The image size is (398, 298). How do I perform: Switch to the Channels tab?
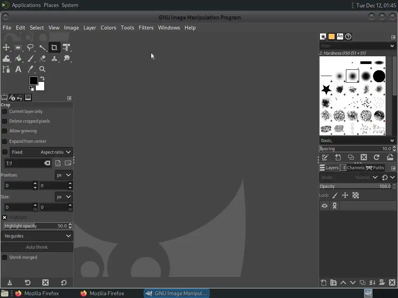[352, 168]
